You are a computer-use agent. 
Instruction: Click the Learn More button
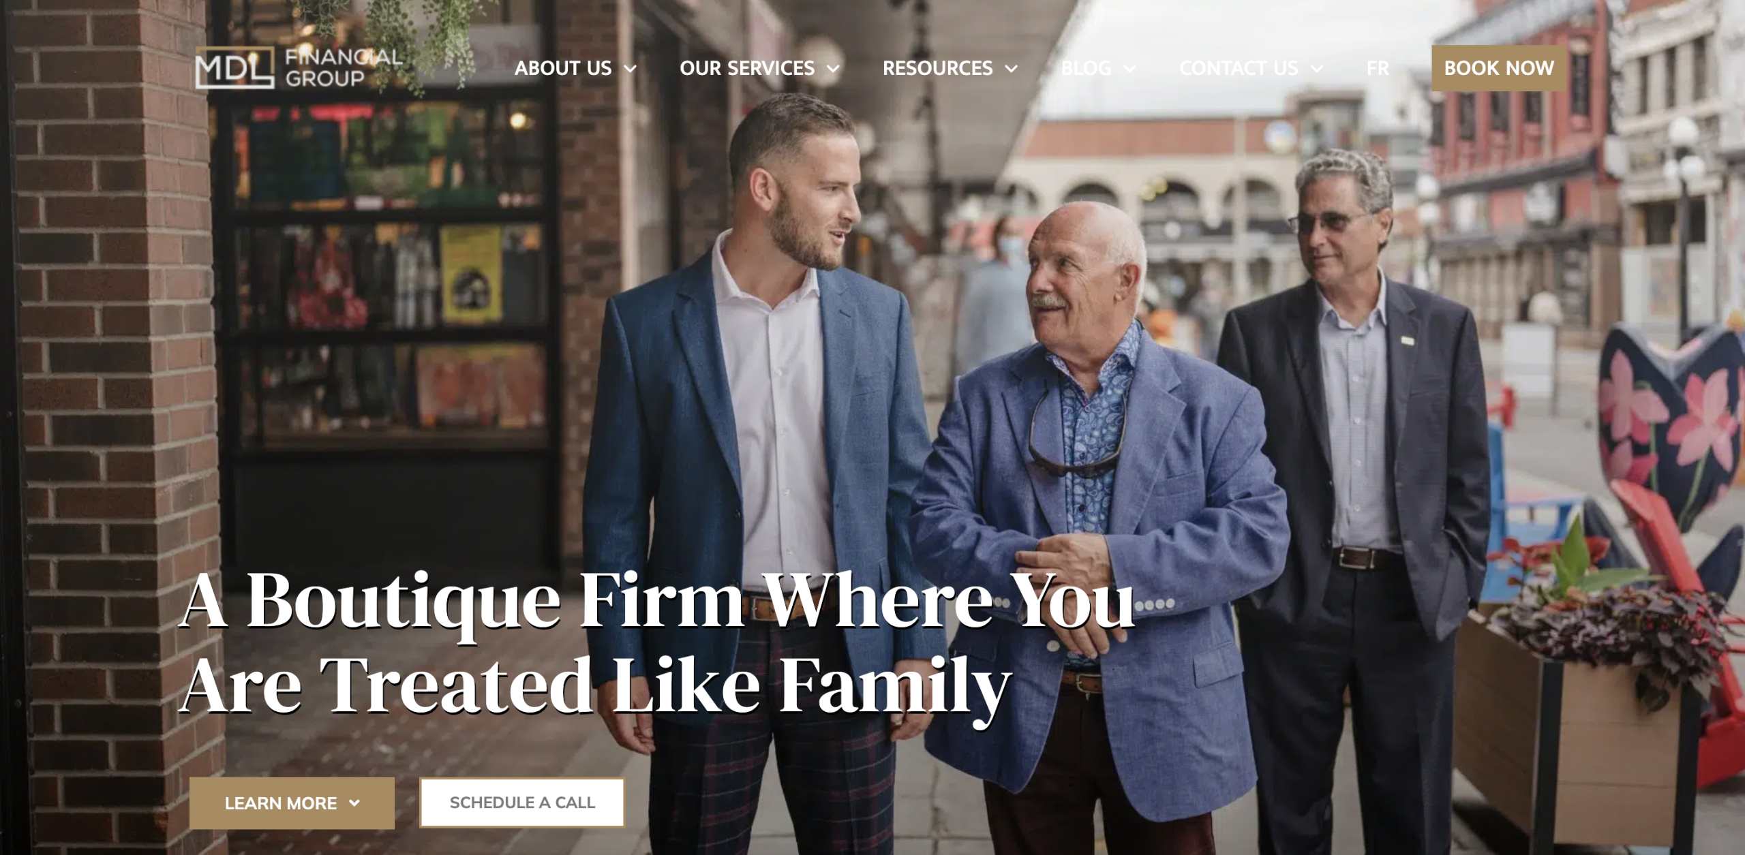point(292,803)
